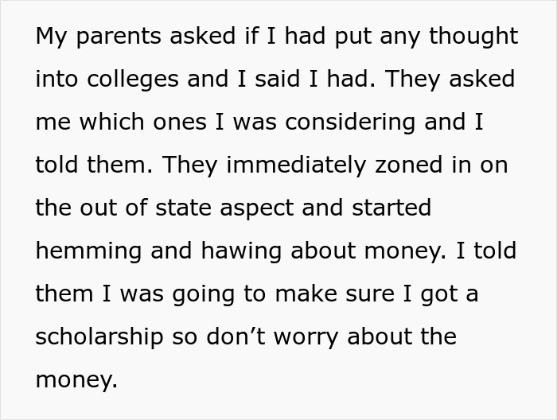This screenshot has width=557, height=420.
Task: Click the word "going"
Action: click(x=204, y=295)
